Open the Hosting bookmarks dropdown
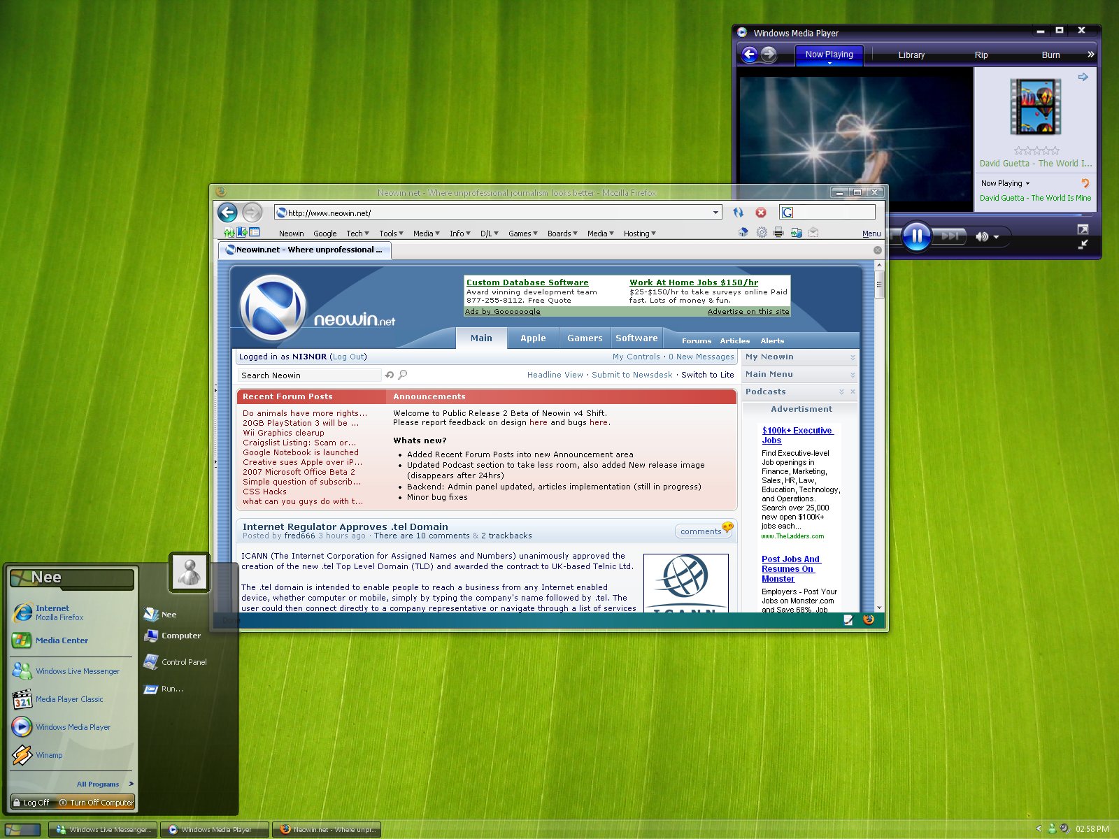The height and width of the screenshot is (839, 1119). coord(639,234)
